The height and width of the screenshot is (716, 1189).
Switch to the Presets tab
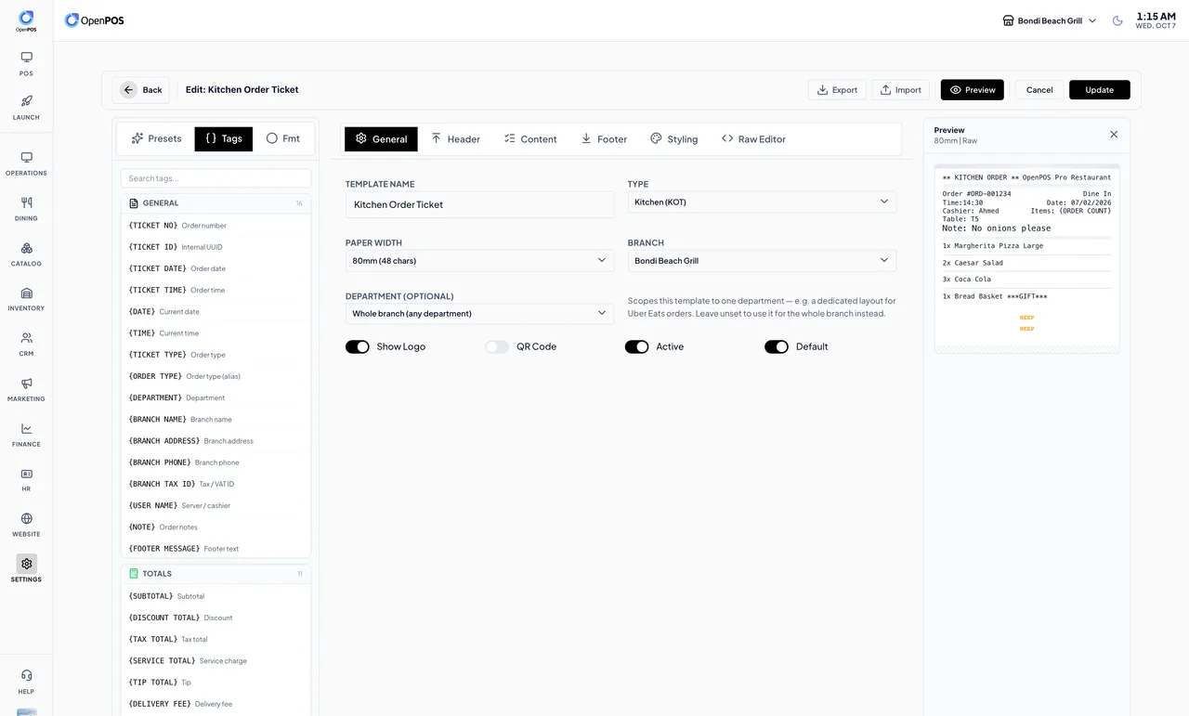point(156,138)
